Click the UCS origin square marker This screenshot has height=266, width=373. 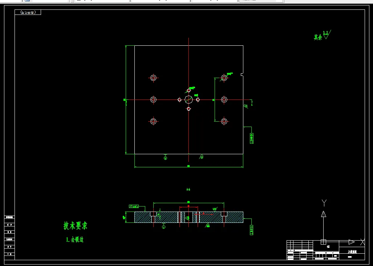tap(323, 242)
